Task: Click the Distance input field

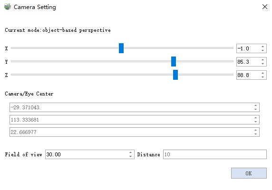Action: [x=215, y=154]
